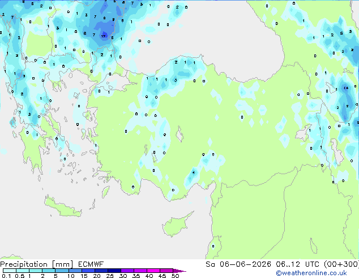This screenshot has width=359, height=278.
Task: Select the 30–35 mm purple legend swatch
Action: point(127,271)
